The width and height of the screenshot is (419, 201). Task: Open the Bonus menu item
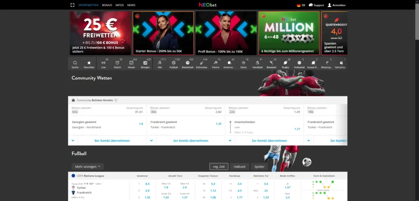coord(107,5)
